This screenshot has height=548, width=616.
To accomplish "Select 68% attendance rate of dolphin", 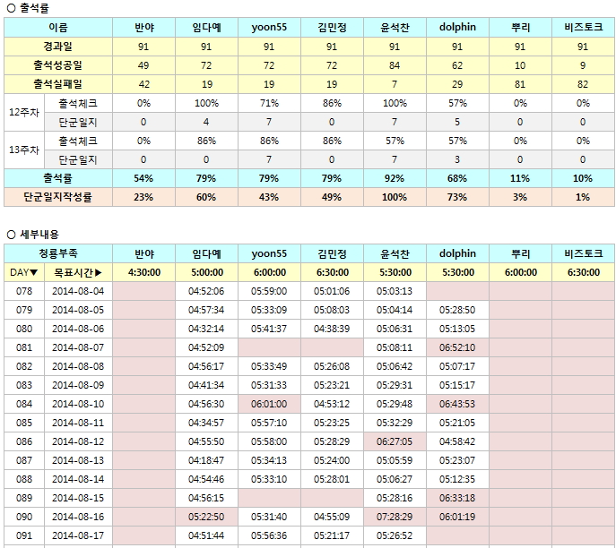I will 457,178.
